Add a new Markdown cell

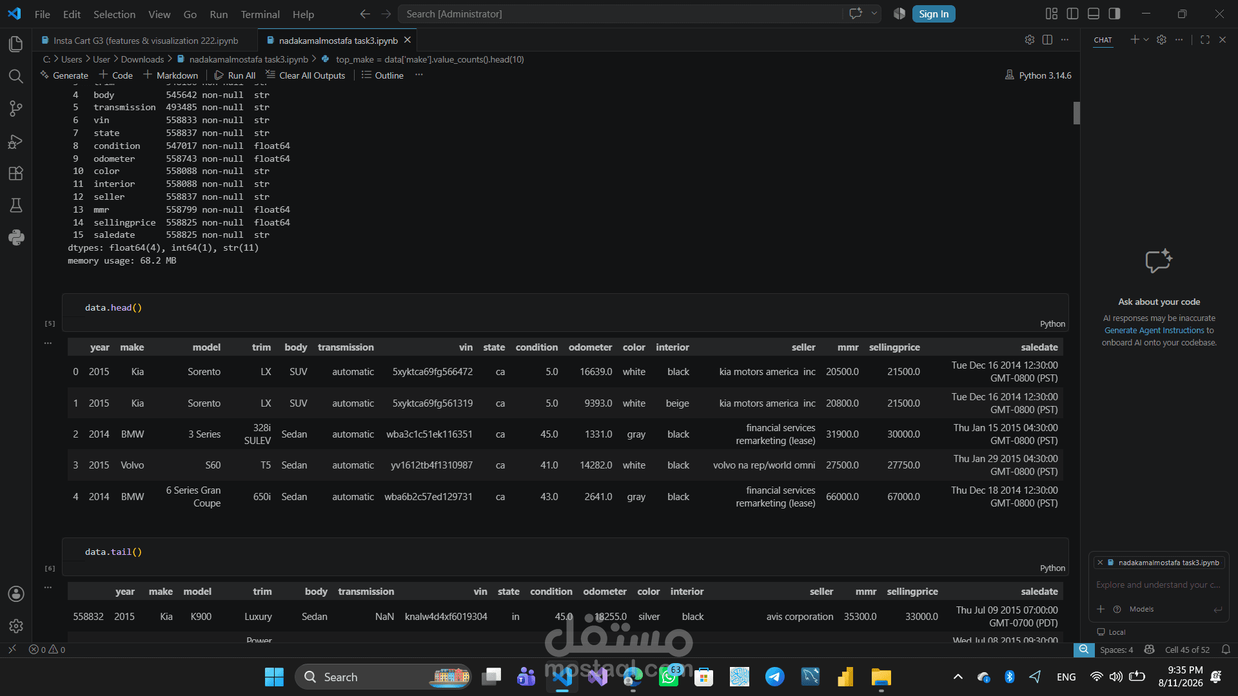click(171, 75)
